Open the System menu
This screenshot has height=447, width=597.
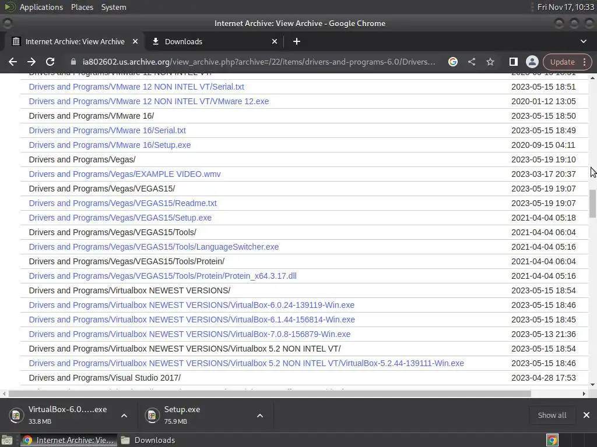point(114,7)
